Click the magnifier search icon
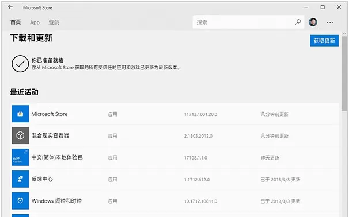Image resolution: width=349 pixels, height=217 pixels. click(298, 22)
